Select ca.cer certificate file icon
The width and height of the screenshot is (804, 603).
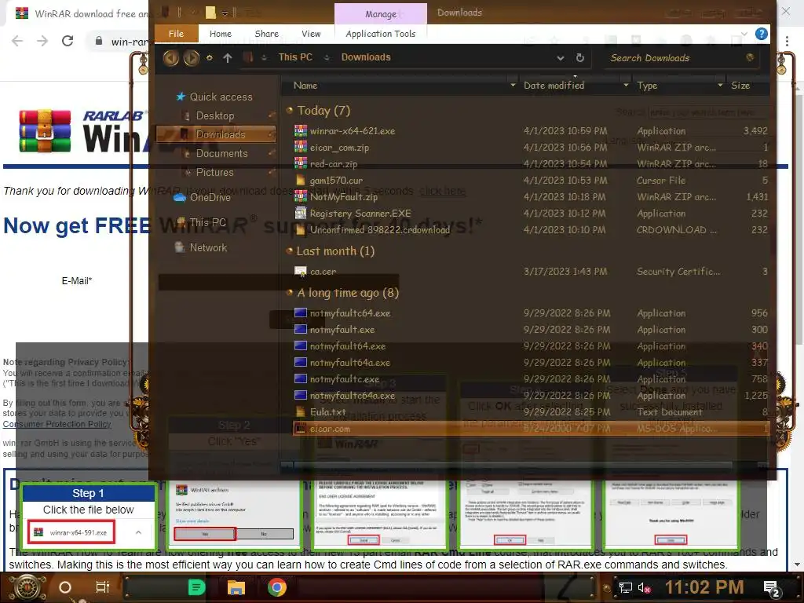[301, 271]
